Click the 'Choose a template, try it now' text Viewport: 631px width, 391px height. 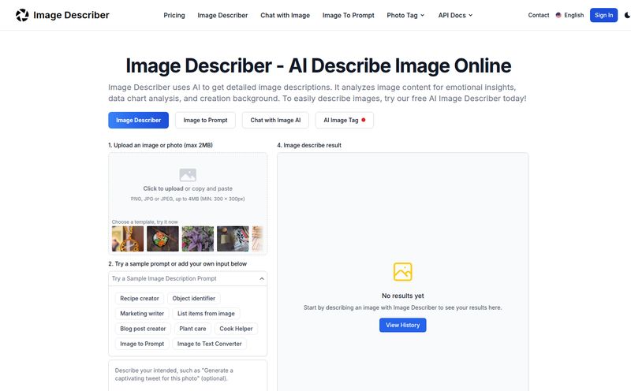[144, 222]
